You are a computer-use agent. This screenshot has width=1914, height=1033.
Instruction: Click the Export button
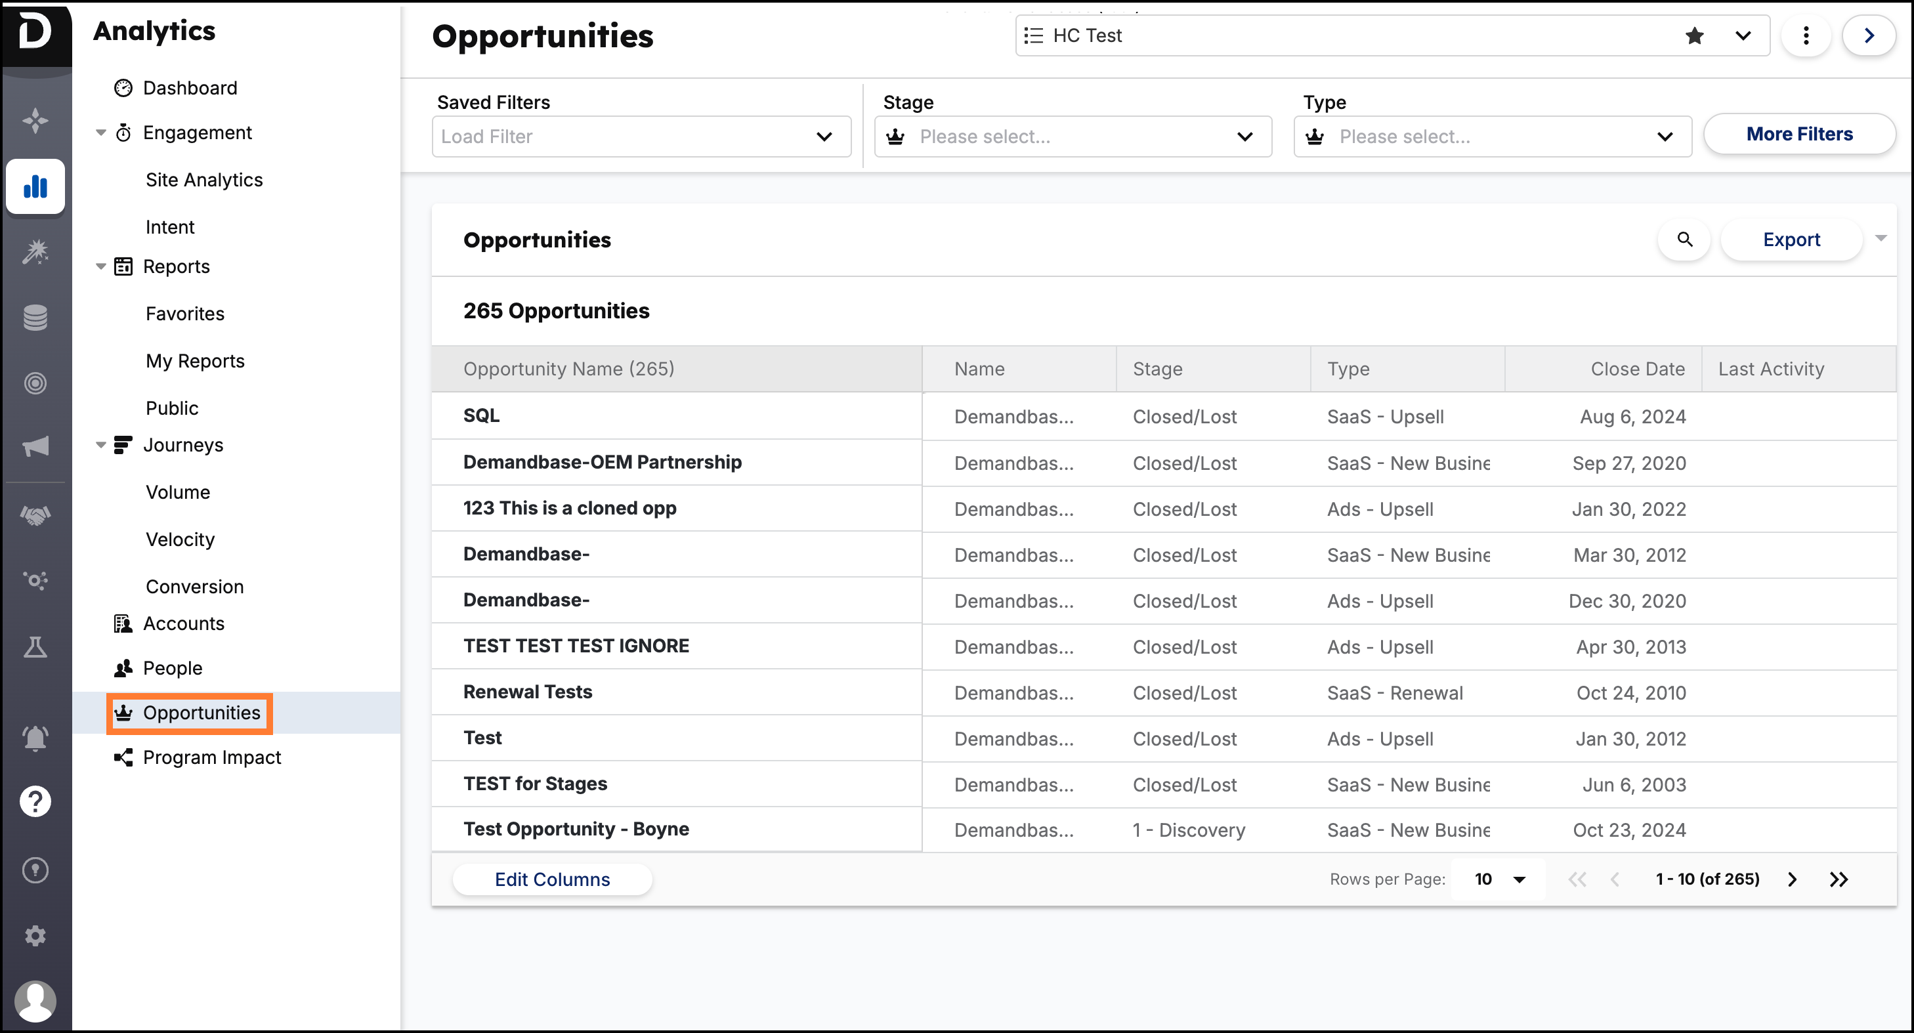[1791, 240]
